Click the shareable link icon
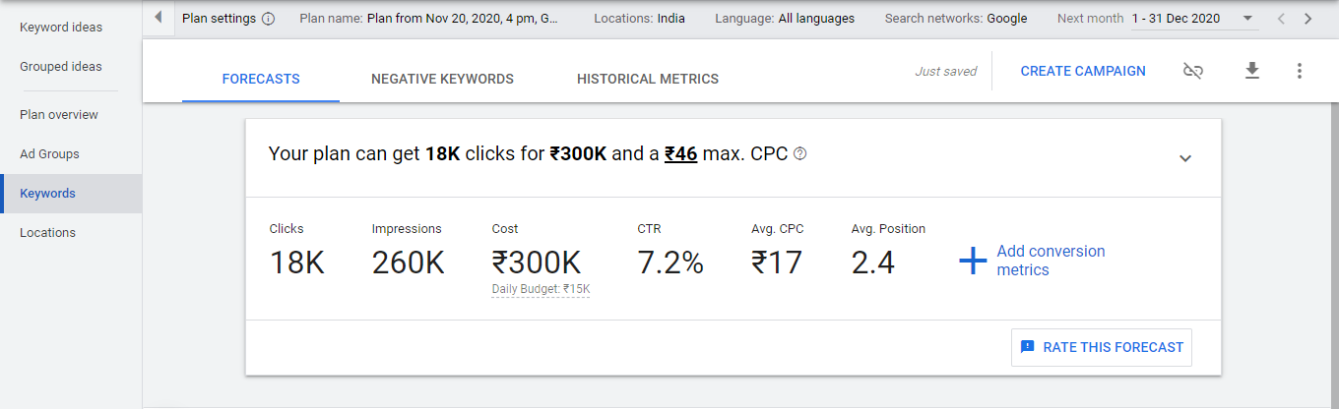Screen dimensions: 1339x409 (x=1192, y=71)
